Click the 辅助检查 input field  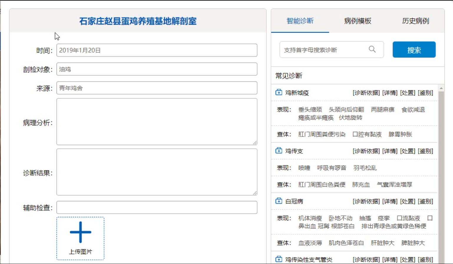(157, 207)
